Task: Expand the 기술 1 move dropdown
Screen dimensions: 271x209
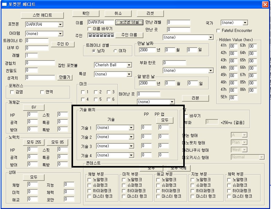Action: click(131, 128)
